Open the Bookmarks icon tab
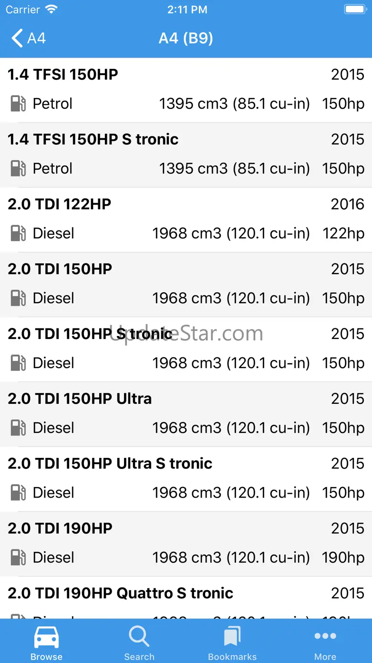Image resolution: width=372 pixels, height=663 pixels. point(232,637)
